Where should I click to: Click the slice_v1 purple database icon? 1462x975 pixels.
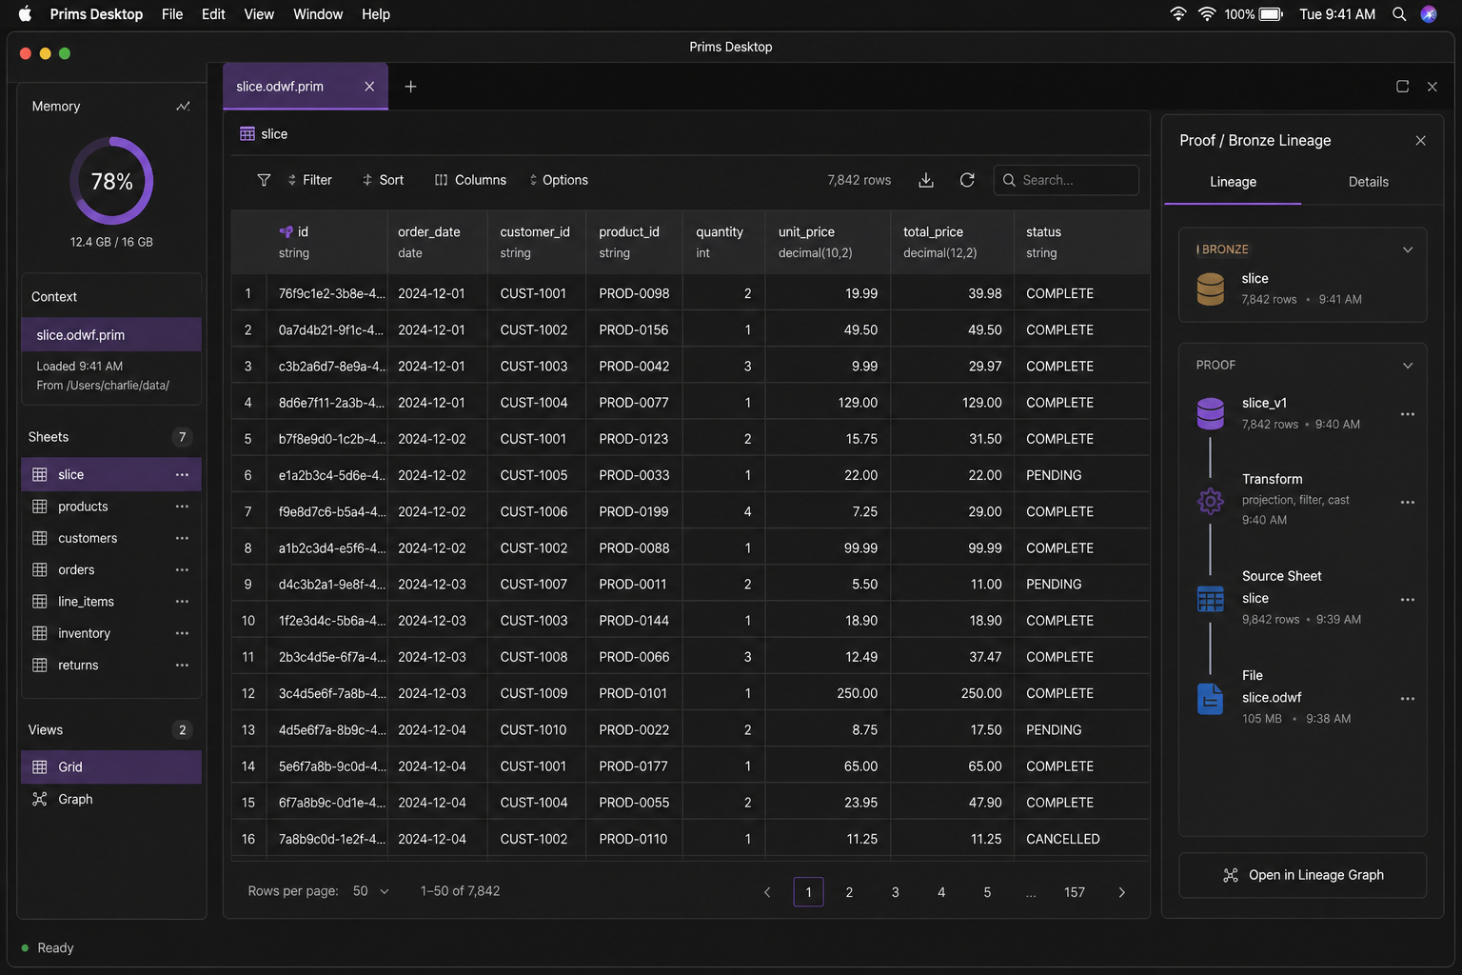pos(1210,413)
